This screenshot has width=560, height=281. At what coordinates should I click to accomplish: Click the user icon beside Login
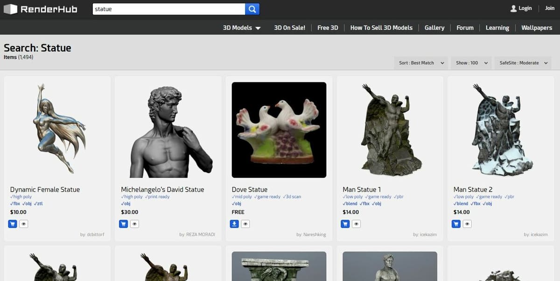[513, 8]
